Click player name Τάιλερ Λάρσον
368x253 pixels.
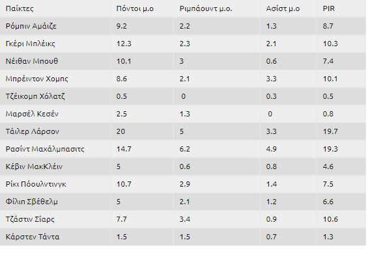[33, 131]
